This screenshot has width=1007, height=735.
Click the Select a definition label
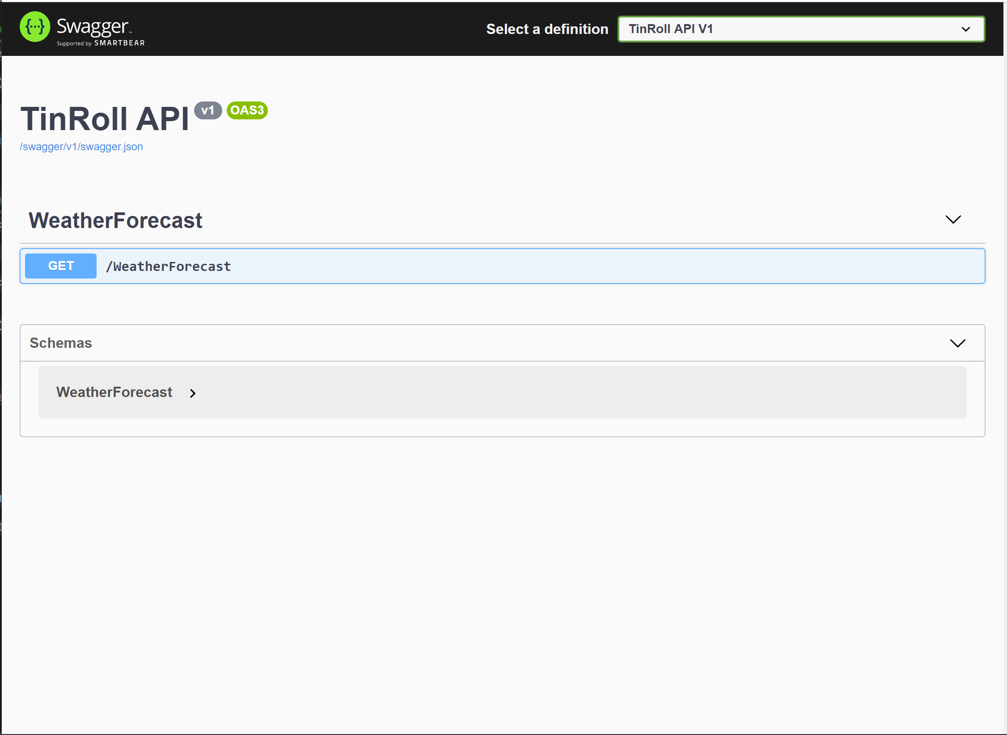[x=547, y=29]
